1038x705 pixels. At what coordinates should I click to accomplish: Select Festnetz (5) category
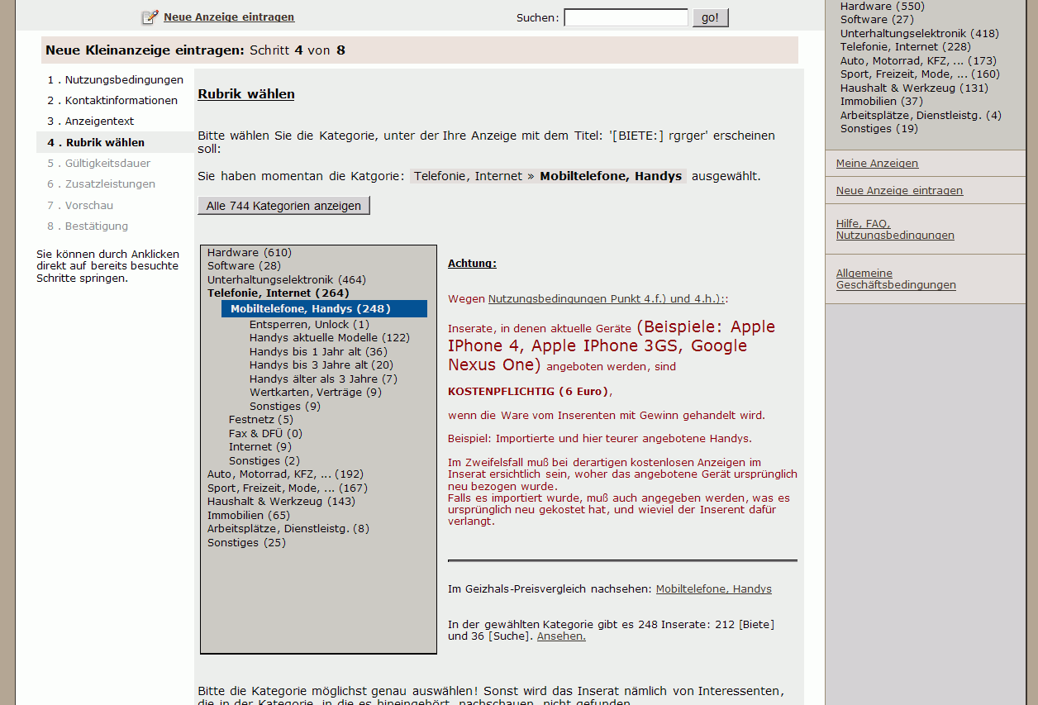[260, 420]
